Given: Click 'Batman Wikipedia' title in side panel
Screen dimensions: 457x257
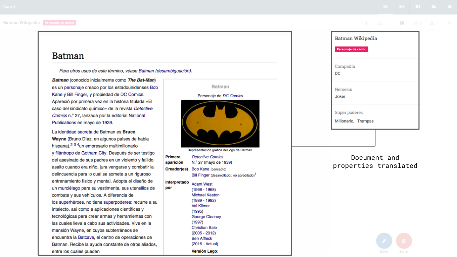Looking at the screenshot, I should click(x=356, y=38).
